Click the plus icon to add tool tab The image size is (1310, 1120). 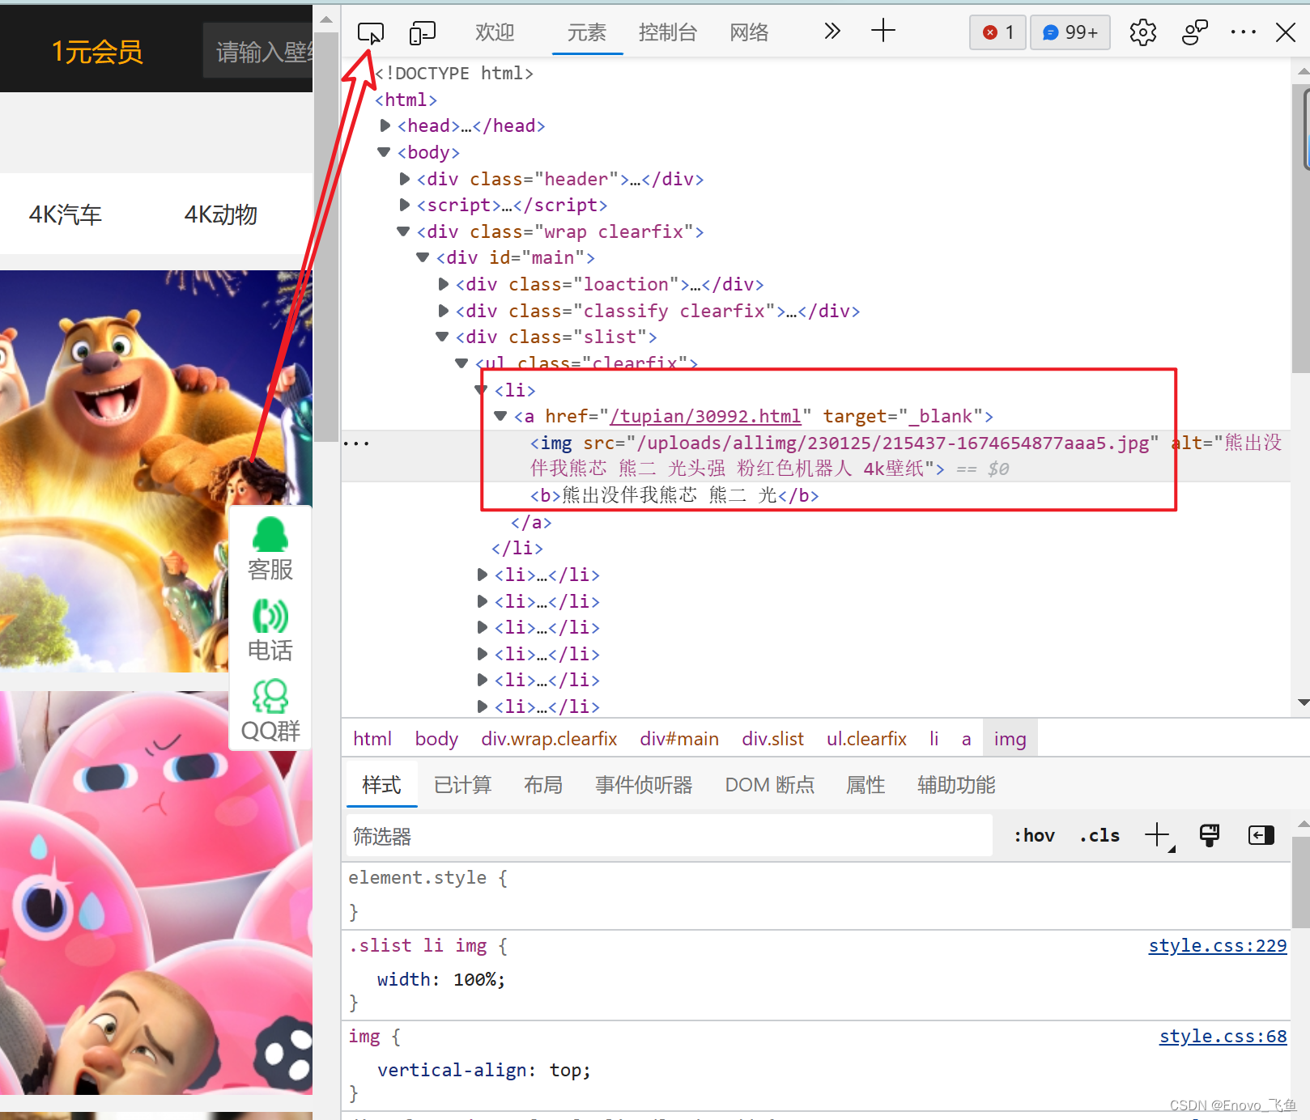click(x=883, y=31)
